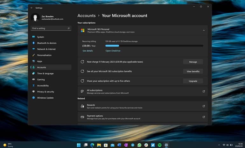The image size is (245, 148).
Task: Open Gaming settings
Action: click(x=51, y=79)
